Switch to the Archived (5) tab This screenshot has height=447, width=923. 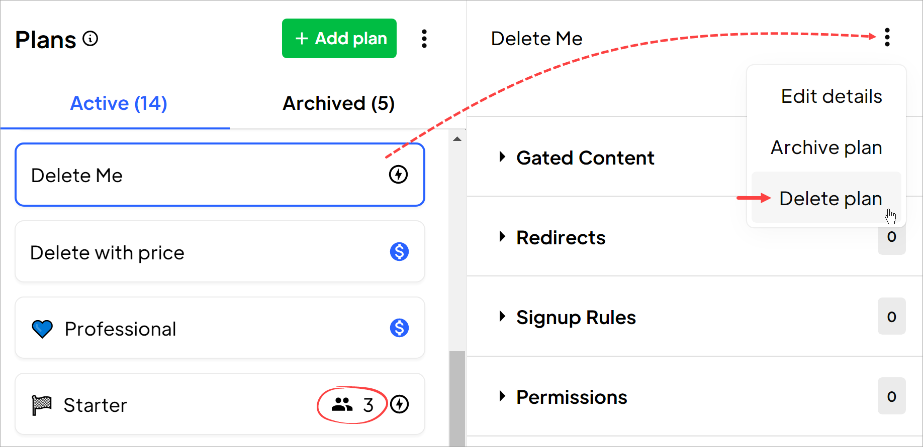click(338, 103)
